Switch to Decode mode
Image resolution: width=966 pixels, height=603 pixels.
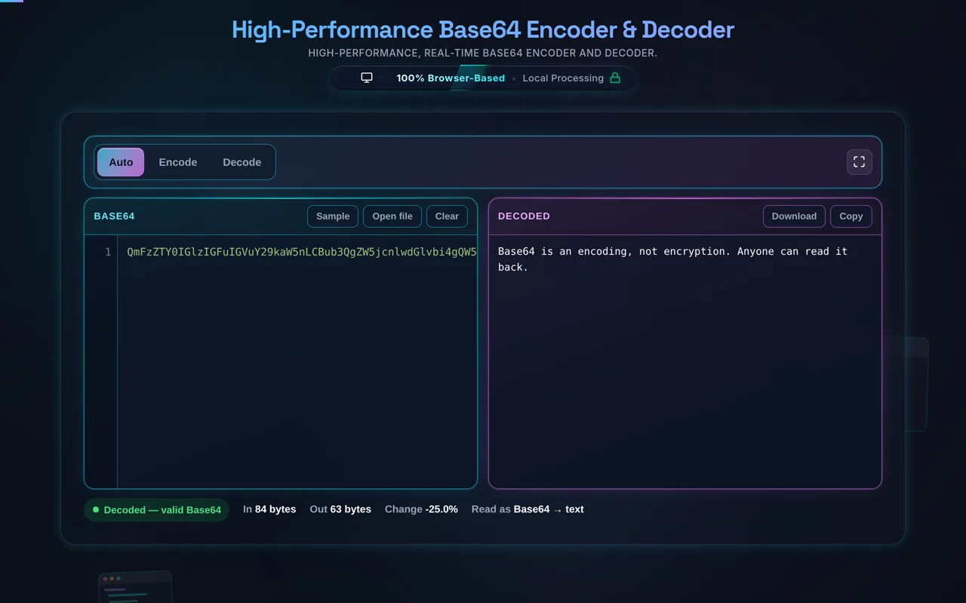tap(242, 162)
